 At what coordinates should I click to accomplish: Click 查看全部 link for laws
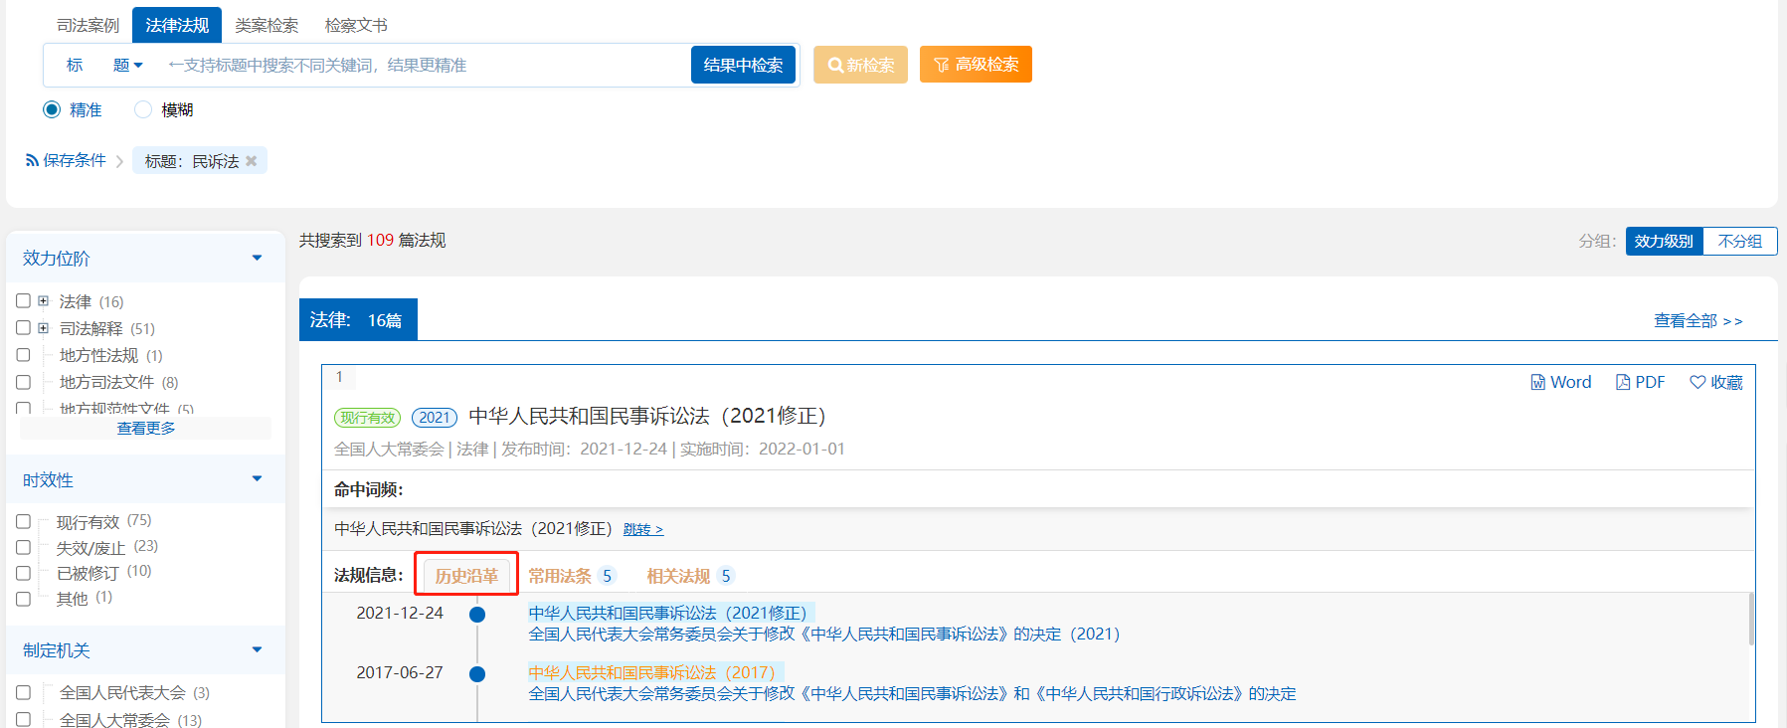tap(1698, 320)
